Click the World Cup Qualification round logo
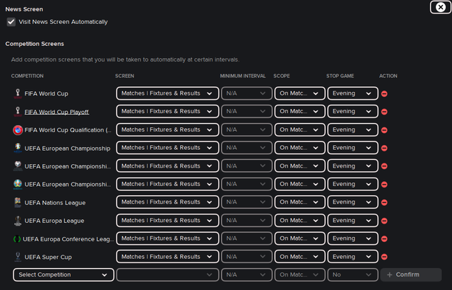Image resolution: width=452 pixels, height=290 pixels. point(18,130)
